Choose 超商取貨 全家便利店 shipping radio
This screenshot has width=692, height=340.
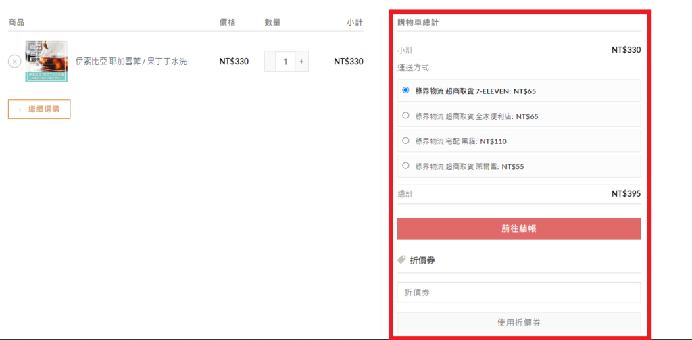pyautogui.click(x=405, y=116)
